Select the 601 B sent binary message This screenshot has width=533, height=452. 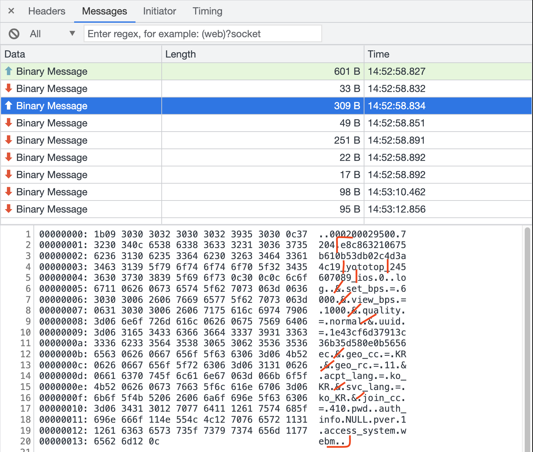[52, 71]
